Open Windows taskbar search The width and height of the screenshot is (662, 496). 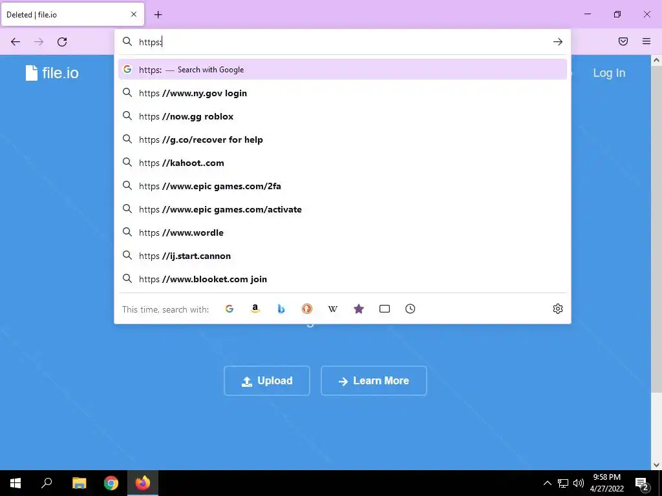click(47, 483)
